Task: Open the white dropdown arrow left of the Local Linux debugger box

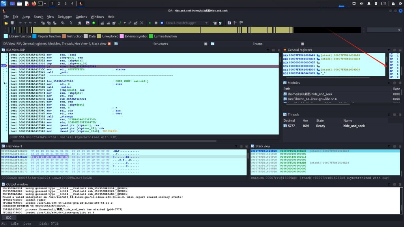Action: click(125, 23)
